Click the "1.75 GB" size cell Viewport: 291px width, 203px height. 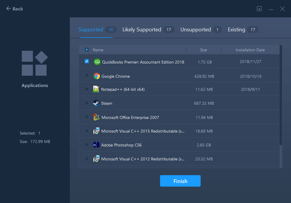pos(205,62)
